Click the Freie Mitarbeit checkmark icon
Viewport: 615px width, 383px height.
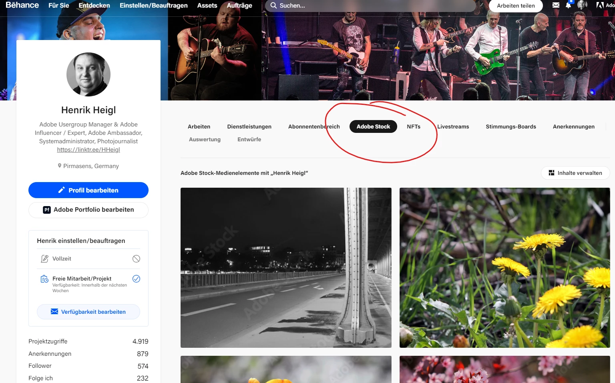pos(136,279)
